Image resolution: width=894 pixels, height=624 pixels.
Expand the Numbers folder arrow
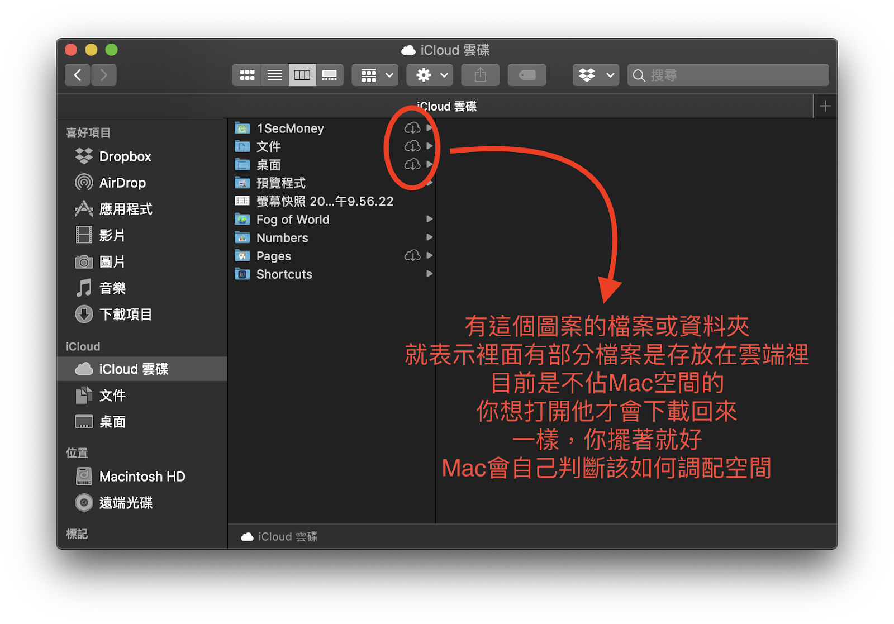tap(429, 237)
